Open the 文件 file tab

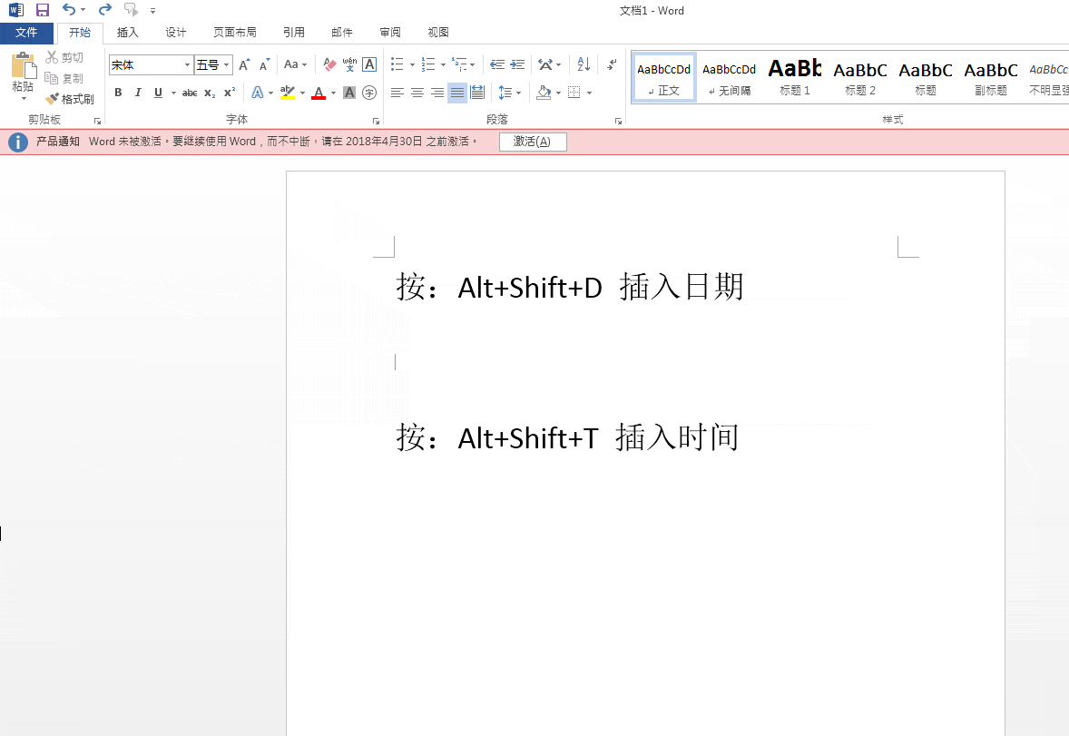click(x=26, y=33)
